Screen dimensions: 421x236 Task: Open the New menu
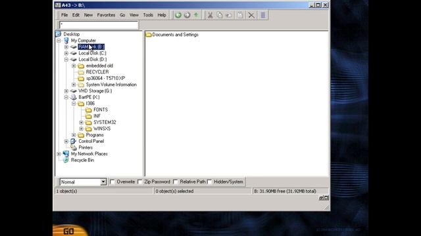[x=88, y=15]
